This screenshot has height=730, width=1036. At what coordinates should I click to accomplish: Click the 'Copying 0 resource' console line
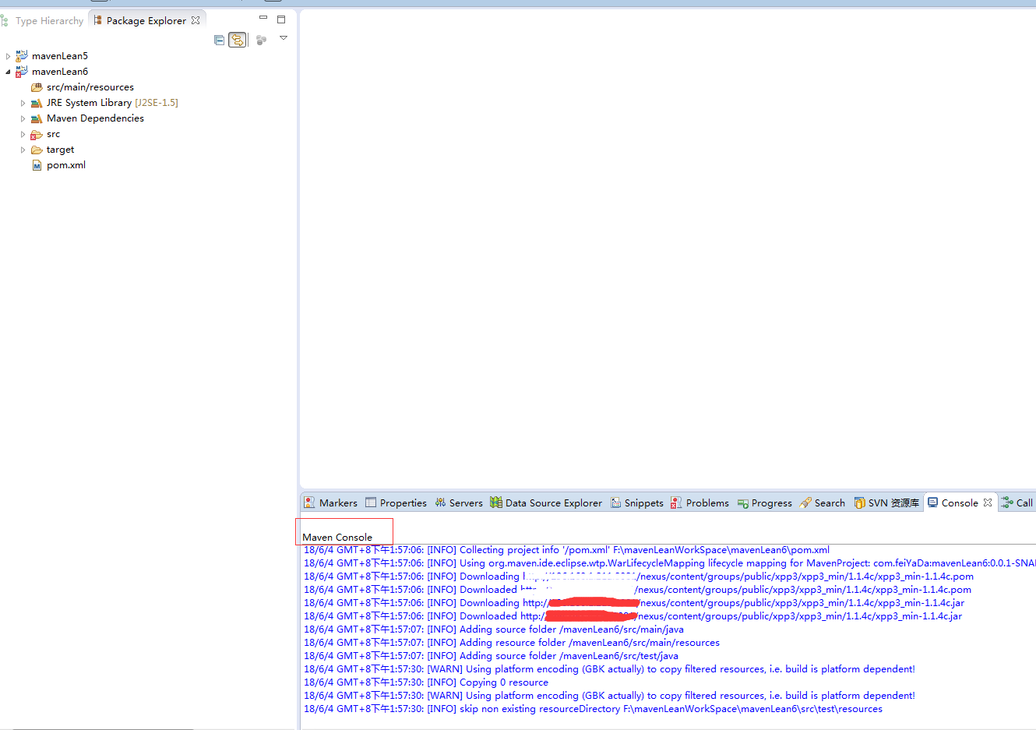point(426,682)
